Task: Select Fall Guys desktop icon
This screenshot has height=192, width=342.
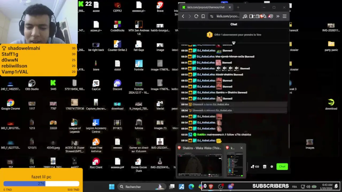Action: (139, 46)
